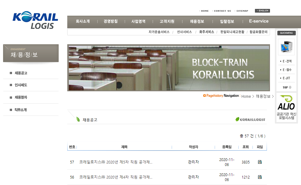Click the 등록일 column header
This screenshot has height=185, width=301.
[227, 147]
